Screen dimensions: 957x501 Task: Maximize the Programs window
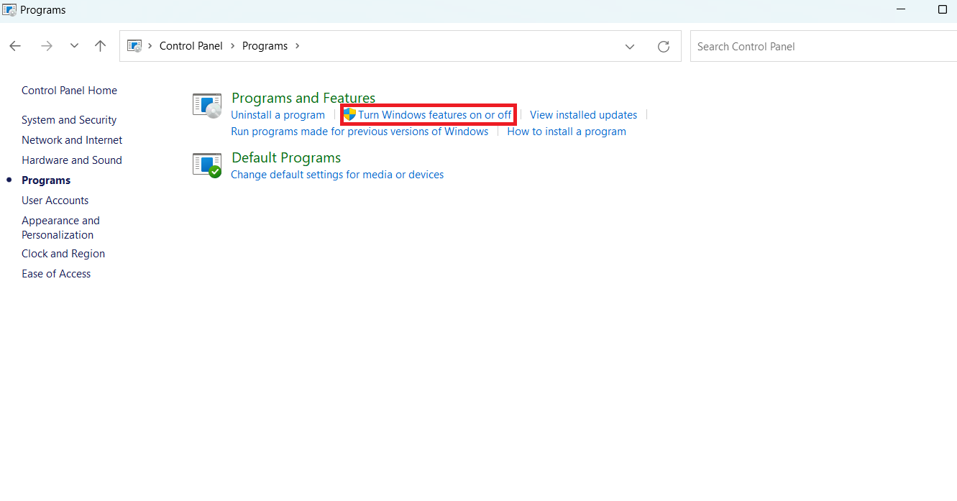[x=943, y=9]
